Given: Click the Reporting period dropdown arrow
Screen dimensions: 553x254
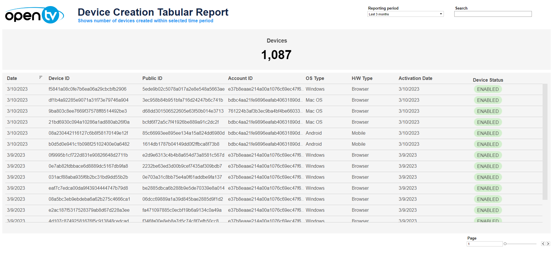Looking at the screenshot, I should coord(441,14).
